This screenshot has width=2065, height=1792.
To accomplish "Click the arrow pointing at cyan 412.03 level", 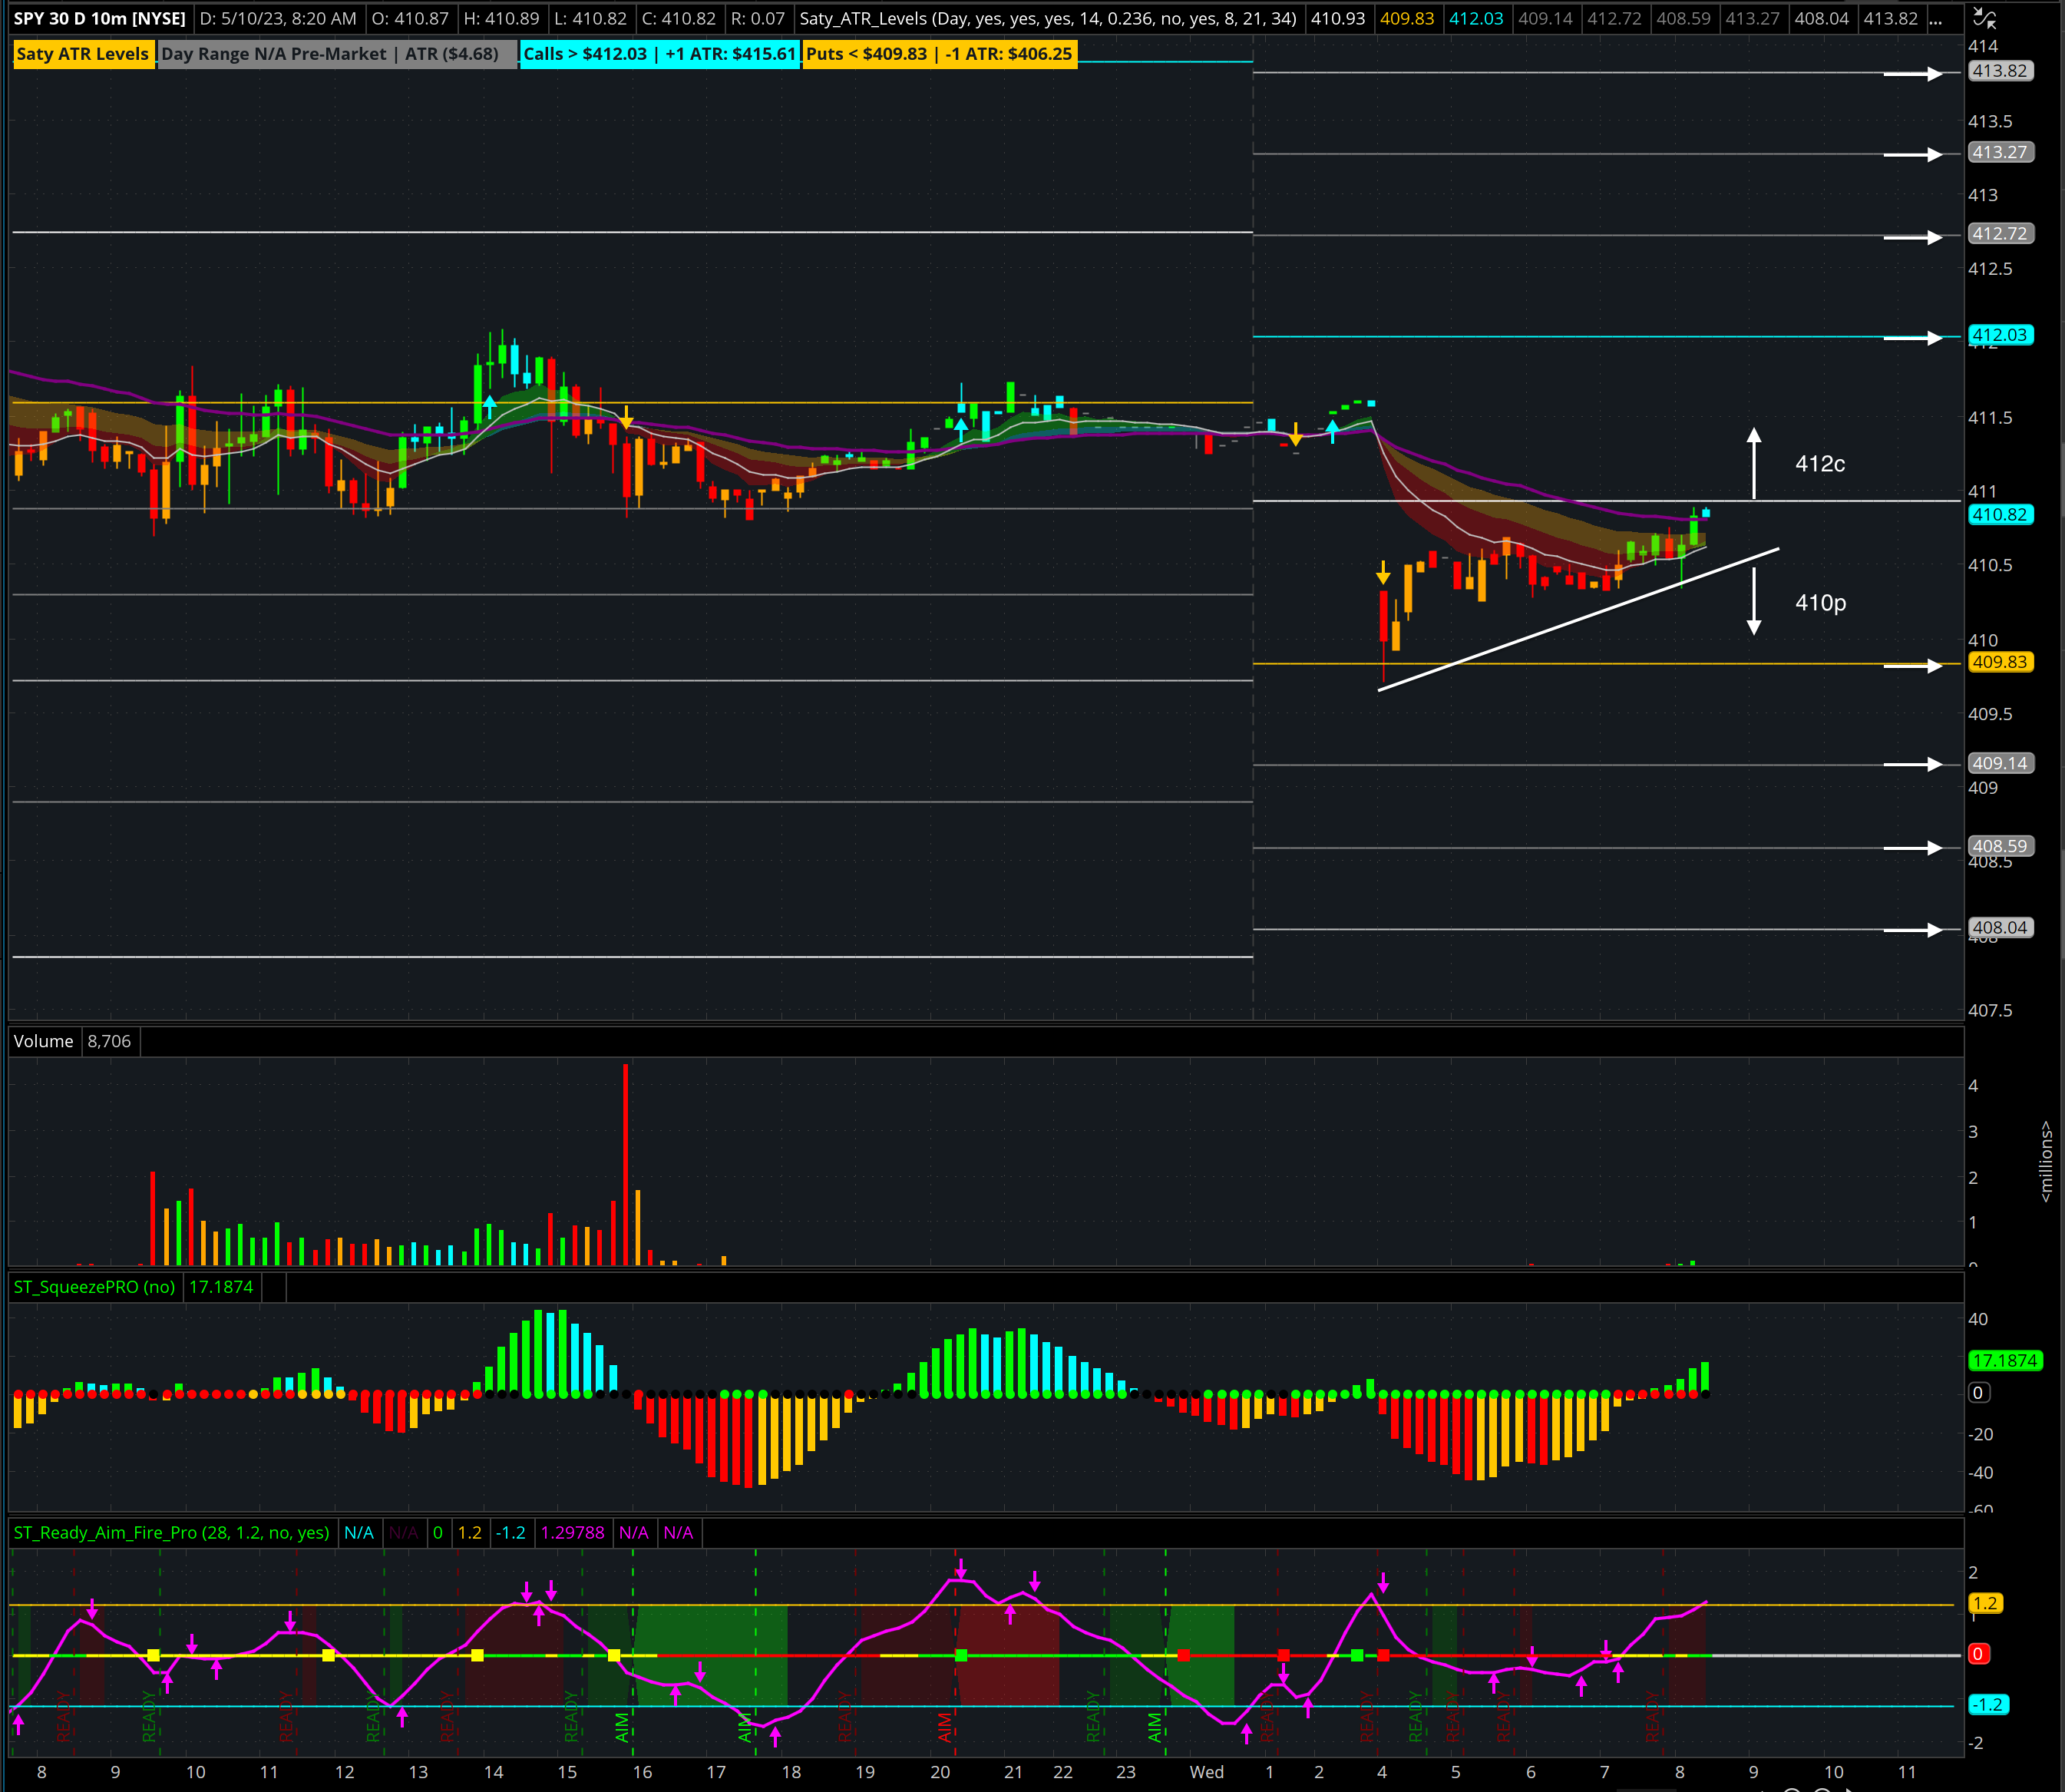I will (1912, 338).
